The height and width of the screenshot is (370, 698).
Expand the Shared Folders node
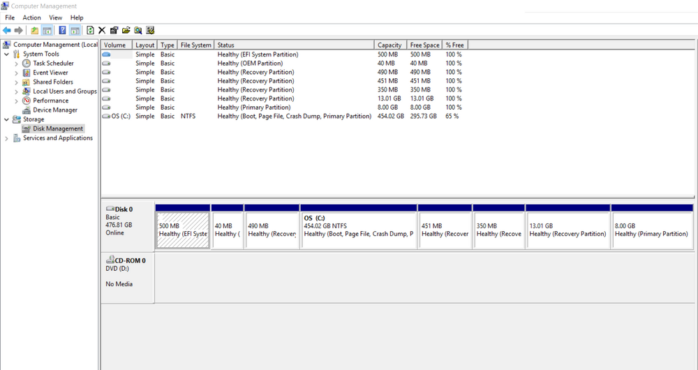click(x=17, y=82)
